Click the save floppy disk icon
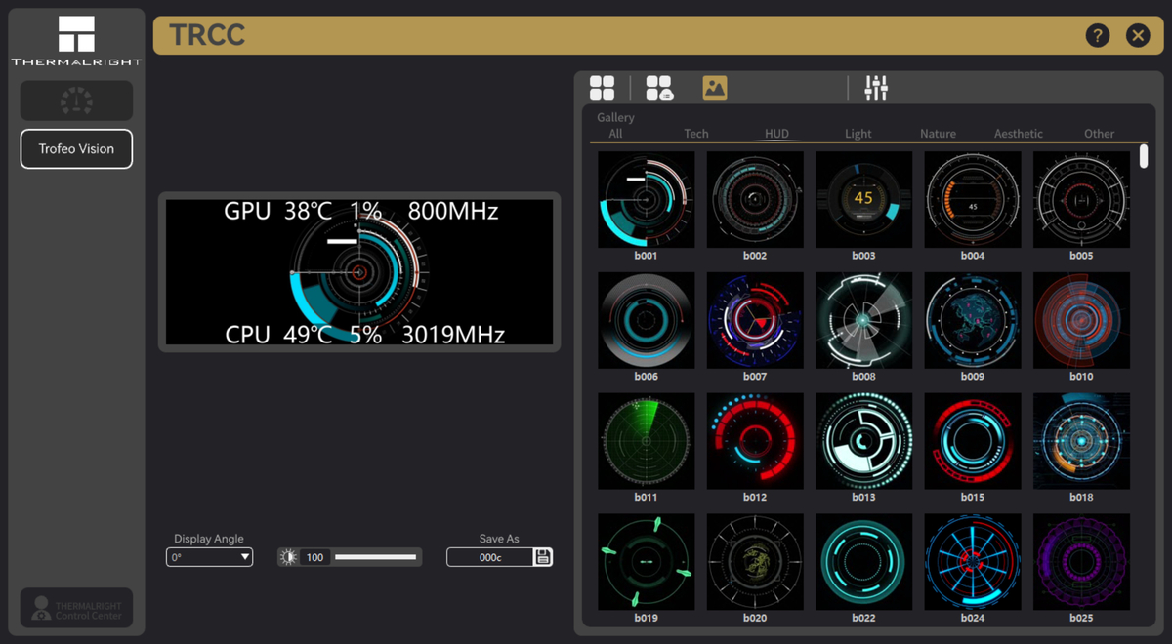 coord(543,557)
